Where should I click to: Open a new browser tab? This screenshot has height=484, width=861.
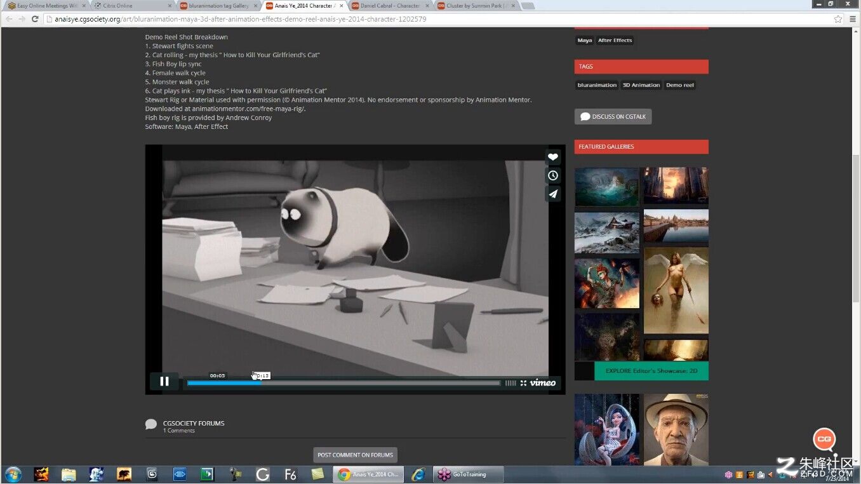point(528,6)
